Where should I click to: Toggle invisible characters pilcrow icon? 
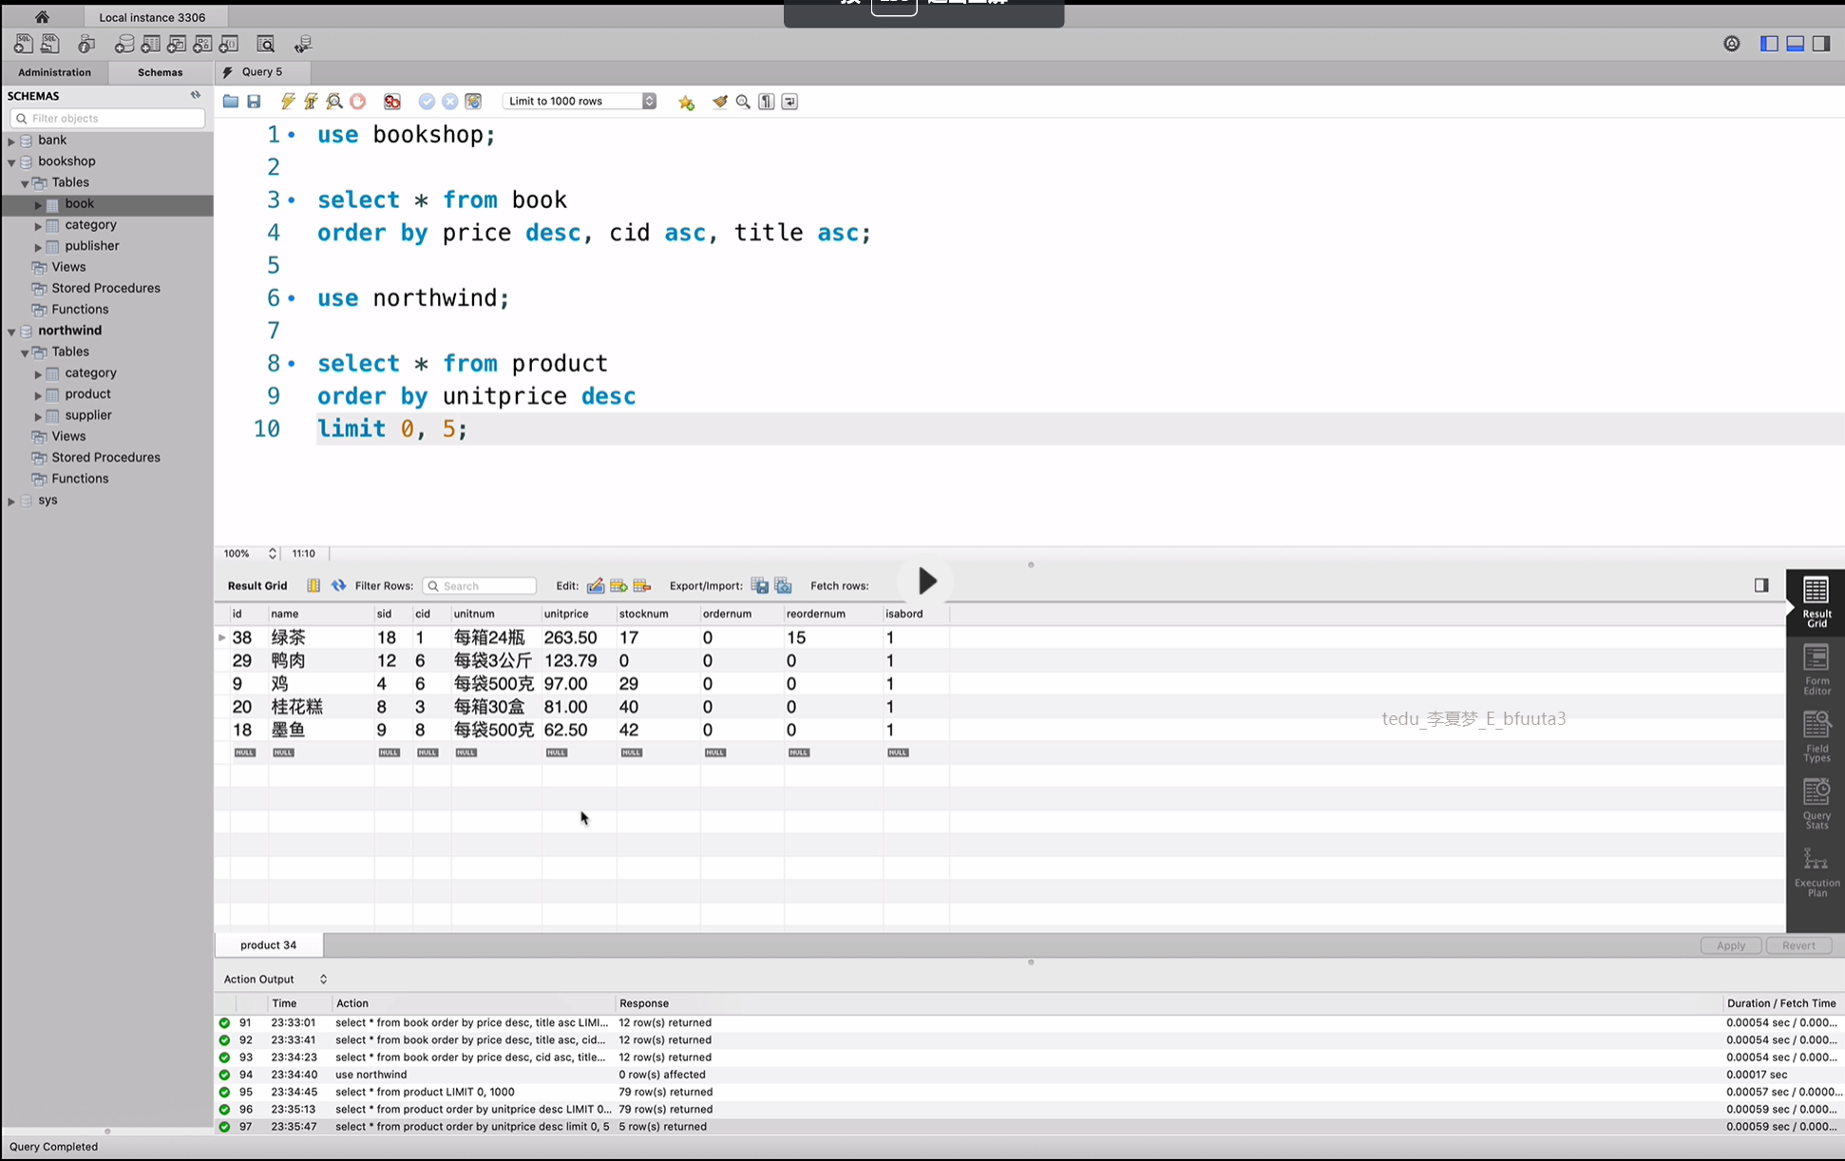click(767, 102)
